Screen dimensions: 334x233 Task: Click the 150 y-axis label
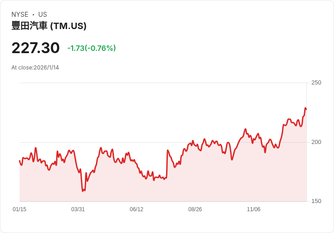pyautogui.click(x=316, y=201)
